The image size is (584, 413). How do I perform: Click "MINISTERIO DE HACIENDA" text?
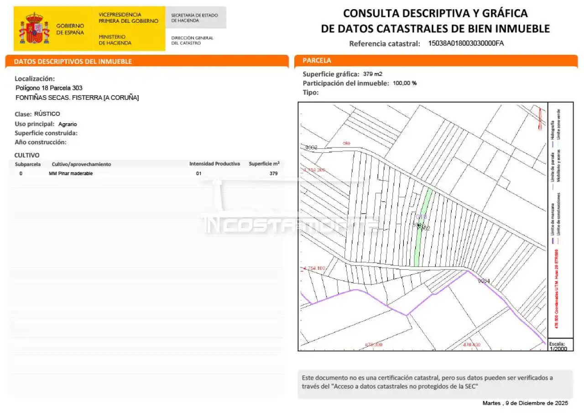click(x=115, y=40)
